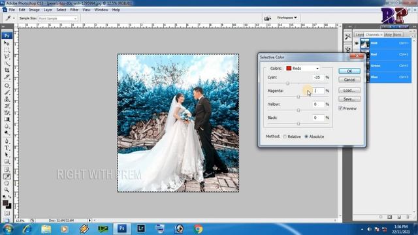Open Lightroom from the taskbar
The image size is (418, 235).
pyautogui.click(x=141, y=228)
